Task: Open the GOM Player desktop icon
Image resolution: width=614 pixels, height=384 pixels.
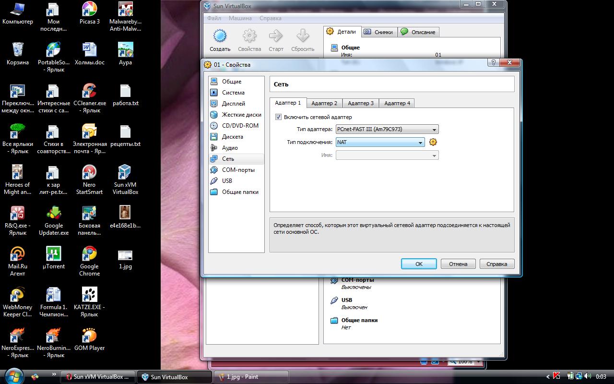Action: [89, 339]
